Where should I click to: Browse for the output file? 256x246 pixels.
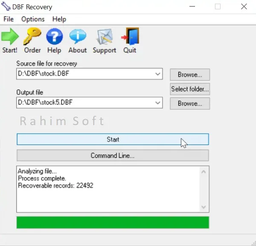[x=190, y=103]
